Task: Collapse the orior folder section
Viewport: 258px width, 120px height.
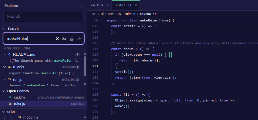Action: click(x=3, y=112)
